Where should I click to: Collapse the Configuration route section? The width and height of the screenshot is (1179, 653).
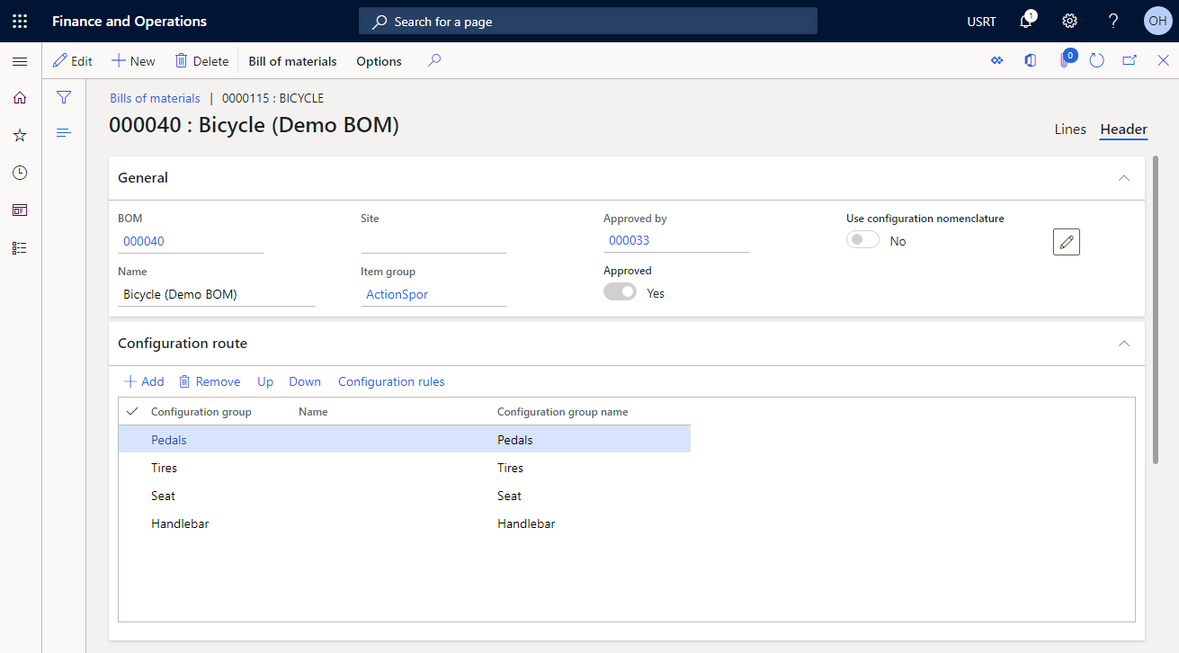pyautogui.click(x=1123, y=344)
